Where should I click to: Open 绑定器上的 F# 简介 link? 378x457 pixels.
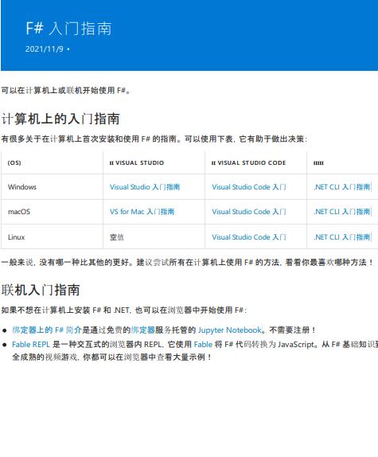pos(47,330)
